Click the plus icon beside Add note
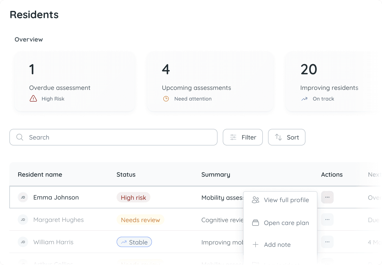This screenshot has height=265, width=382. pyautogui.click(x=256, y=245)
